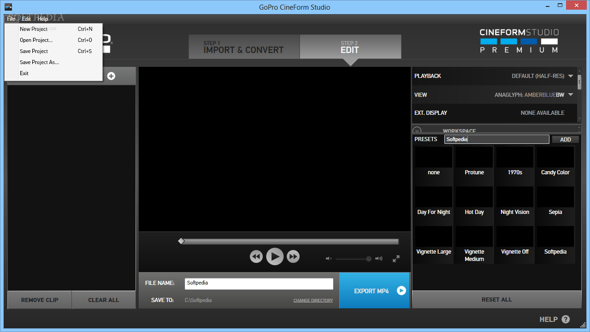
Task: Select the Vignette Large preset thumbnail
Action: 434,237
